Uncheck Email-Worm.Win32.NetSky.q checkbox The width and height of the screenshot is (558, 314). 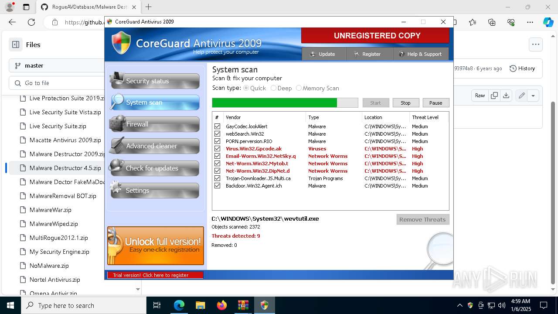tap(217, 156)
